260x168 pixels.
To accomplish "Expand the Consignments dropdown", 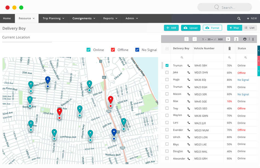I will pyautogui.click(x=84, y=18).
